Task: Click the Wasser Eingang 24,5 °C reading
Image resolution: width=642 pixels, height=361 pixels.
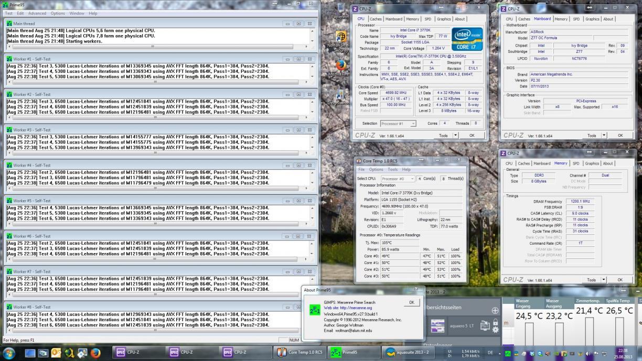Action: click(x=529, y=316)
